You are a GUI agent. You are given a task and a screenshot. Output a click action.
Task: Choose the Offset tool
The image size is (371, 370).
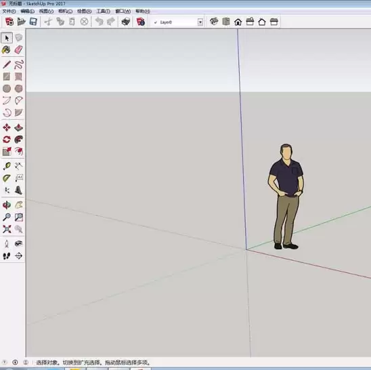click(x=18, y=151)
